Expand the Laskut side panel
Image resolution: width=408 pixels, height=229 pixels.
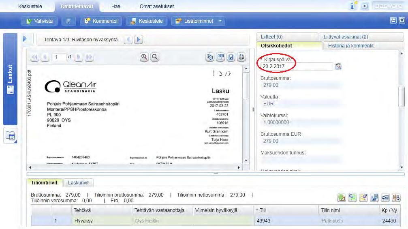(x=10, y=79)
